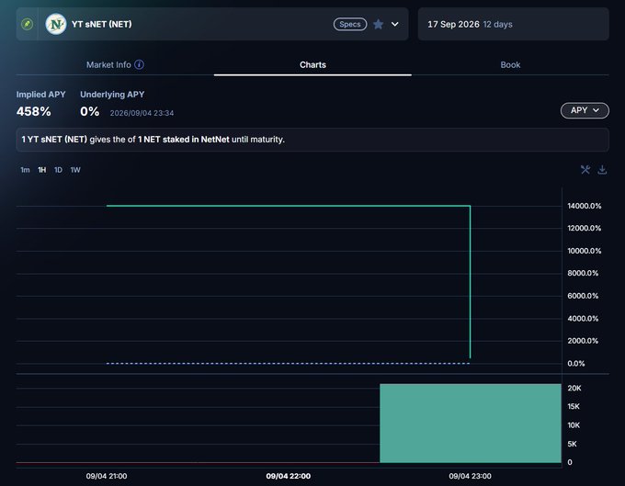Screen dimensions: 625x486
Task: Click the 14000.0% axis label
Action: (584, 206)
